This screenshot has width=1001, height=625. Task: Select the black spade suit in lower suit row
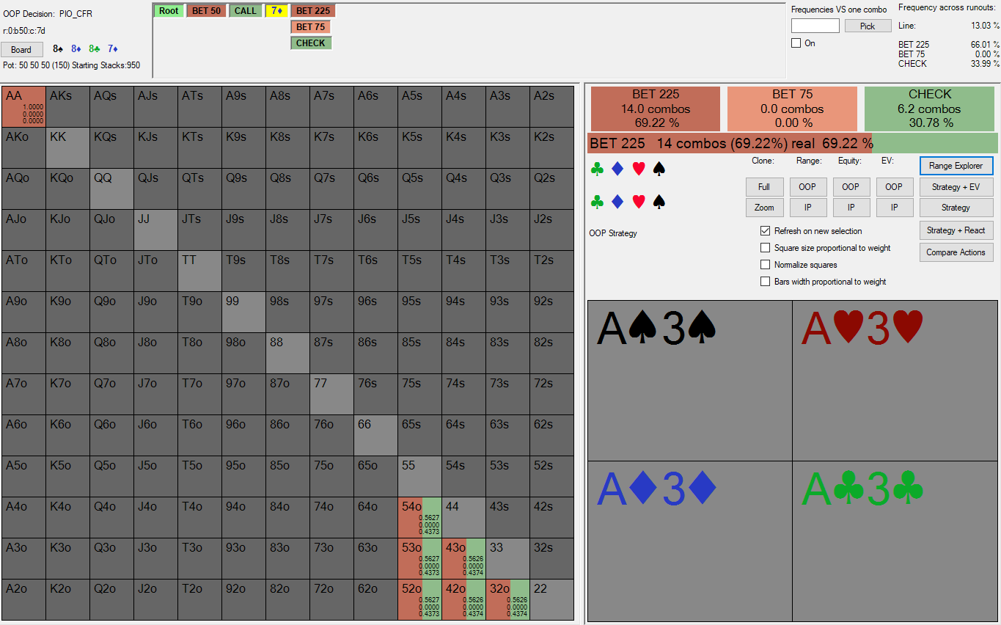click(659, 202)
